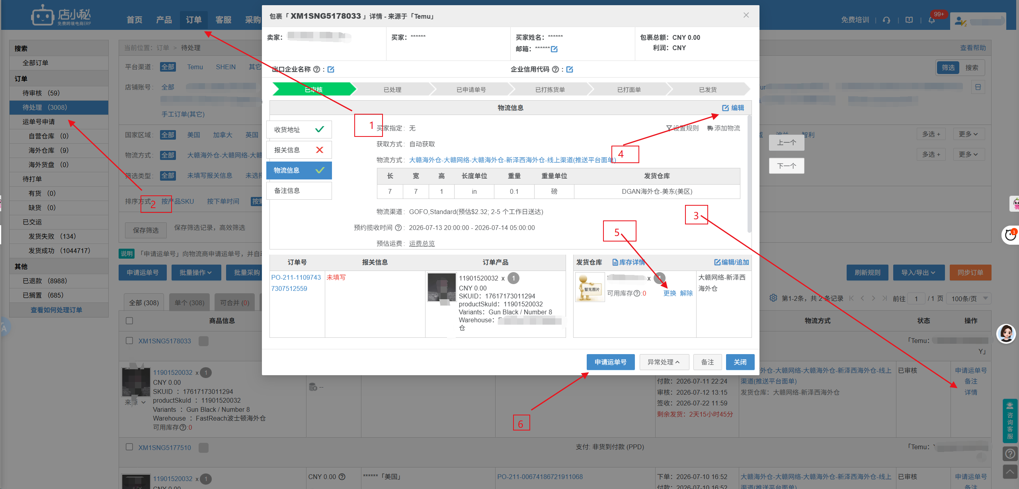Open the 首页 nav menu

135,20
